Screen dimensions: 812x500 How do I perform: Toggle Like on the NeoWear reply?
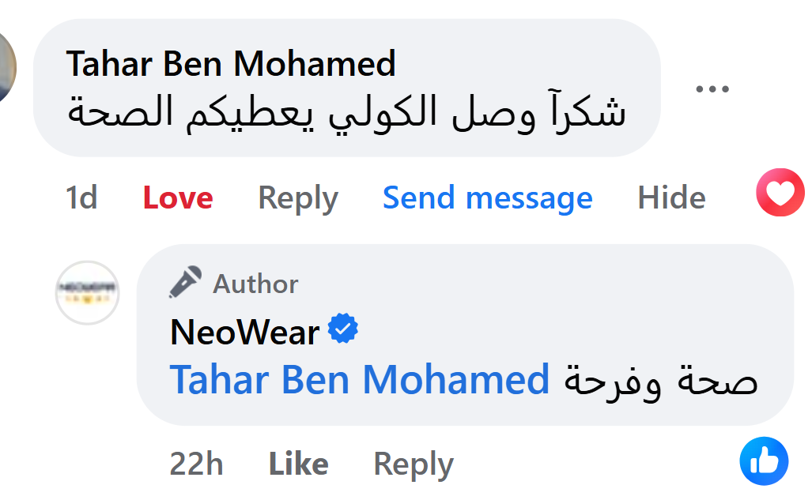[x=299, y=464]
